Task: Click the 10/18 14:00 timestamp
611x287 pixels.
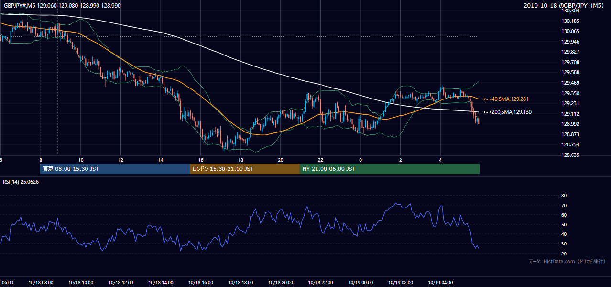Action: [160, 283]
